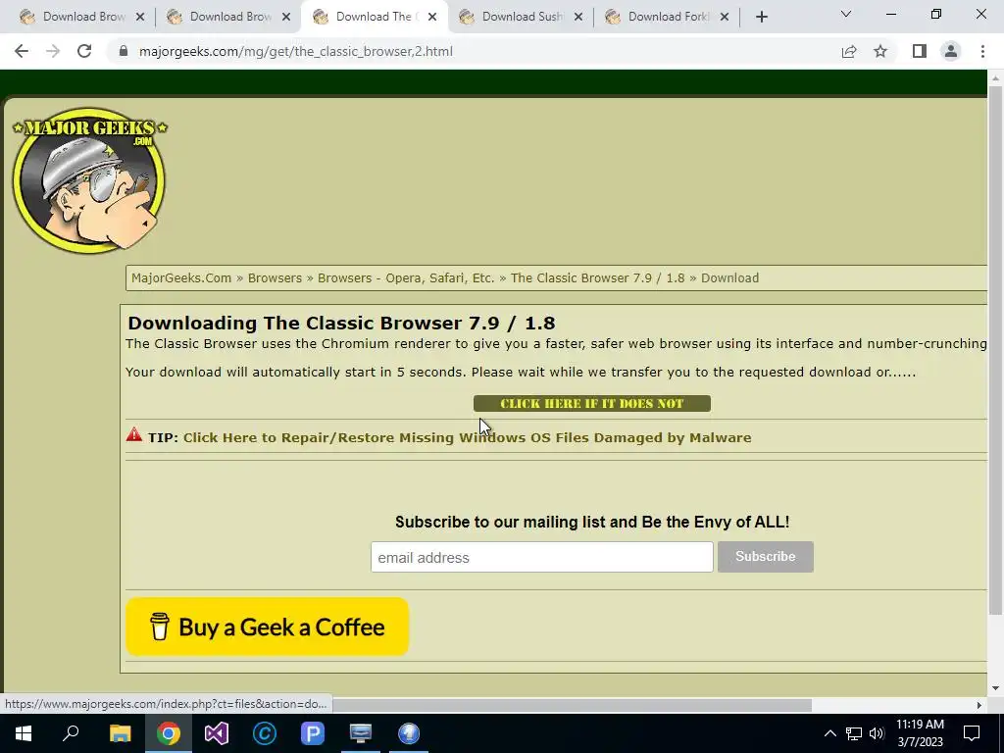Image resolution: width=1004 pixels, height=753 pixels.
Task: Click Buy a Geek a Coffee button
Action: (x=267, y=627)
